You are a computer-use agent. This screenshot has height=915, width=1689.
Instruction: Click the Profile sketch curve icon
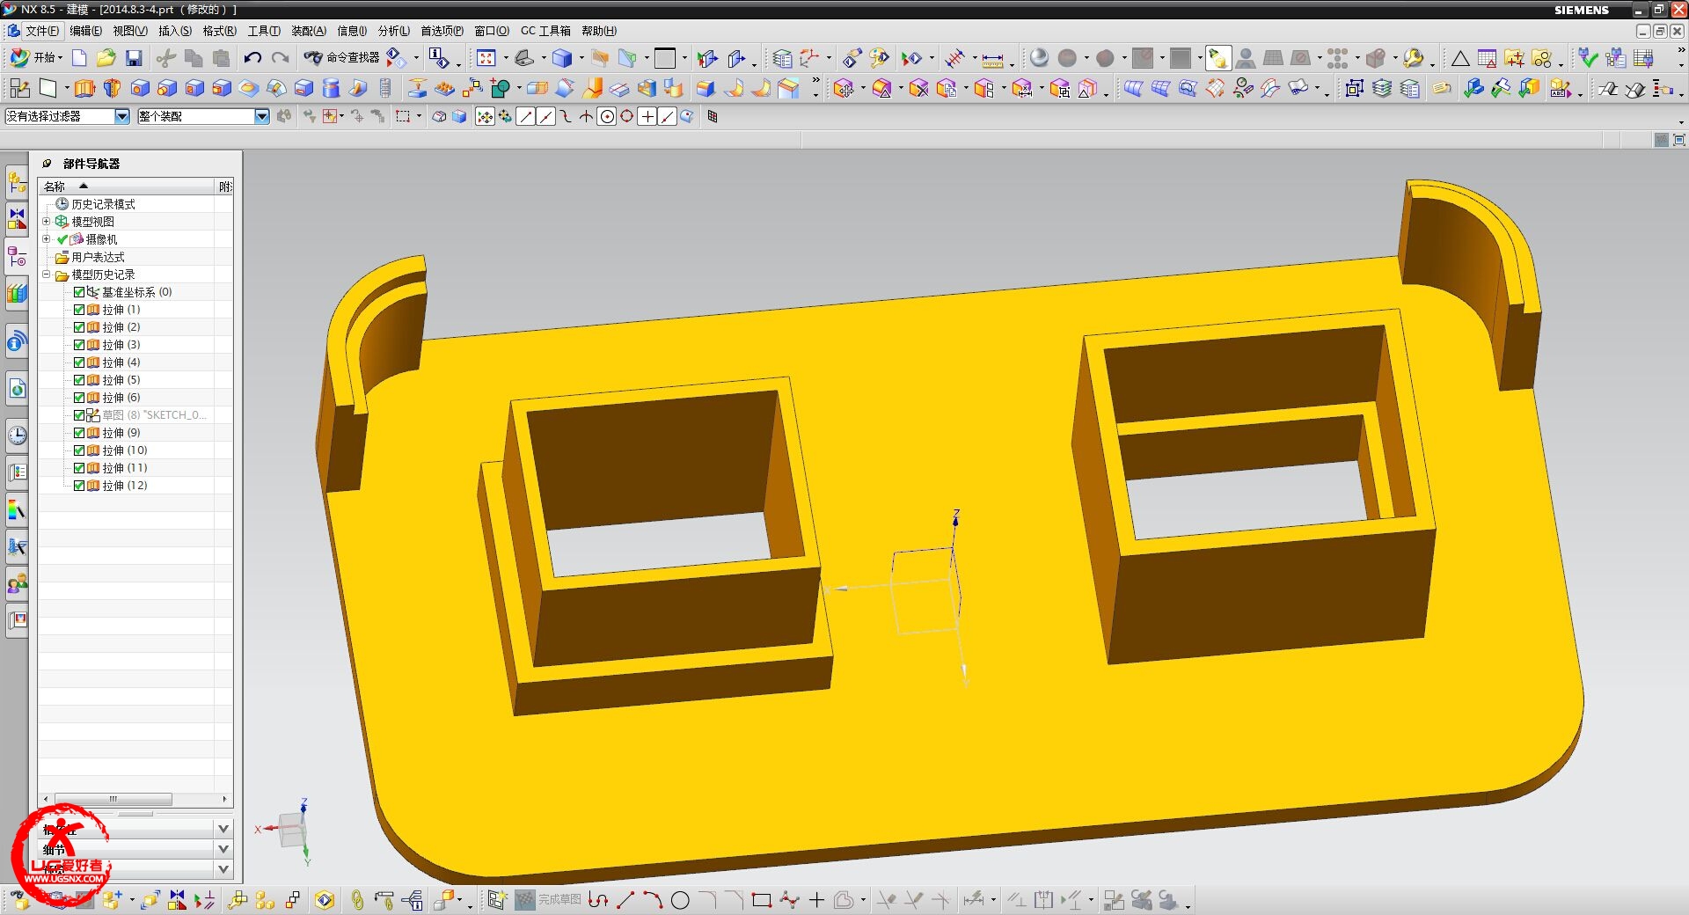(x=598, y=900)
